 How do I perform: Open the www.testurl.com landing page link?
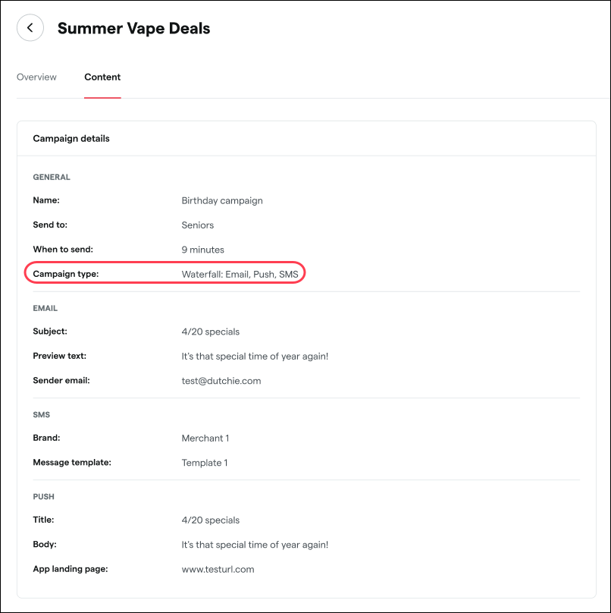(x=218, y=569)
